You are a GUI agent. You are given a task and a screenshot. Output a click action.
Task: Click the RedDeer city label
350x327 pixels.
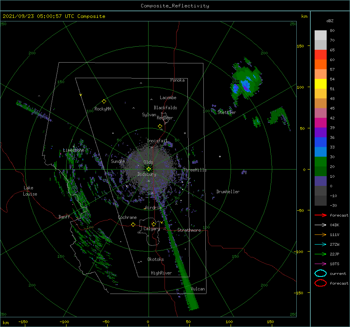[x=165, y=118]
